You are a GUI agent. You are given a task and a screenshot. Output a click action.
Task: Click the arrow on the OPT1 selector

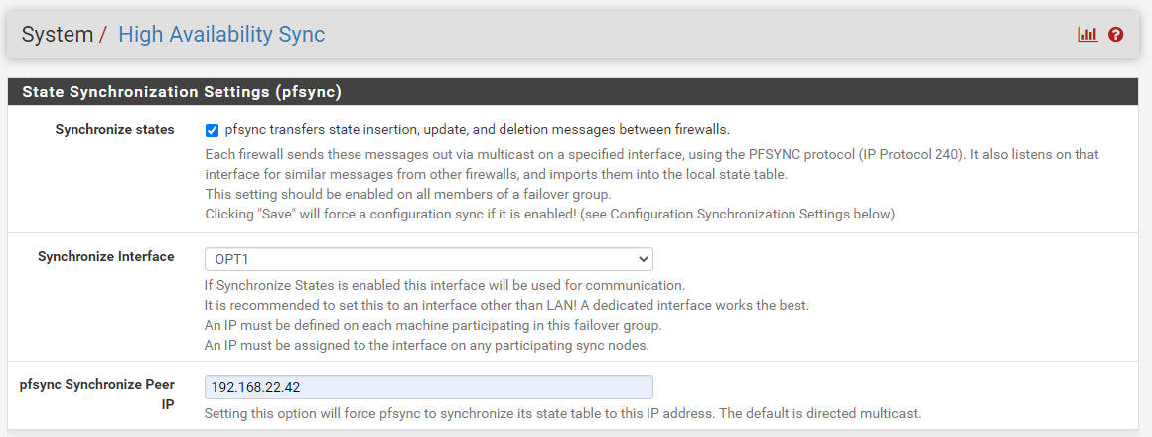[642, 259]
